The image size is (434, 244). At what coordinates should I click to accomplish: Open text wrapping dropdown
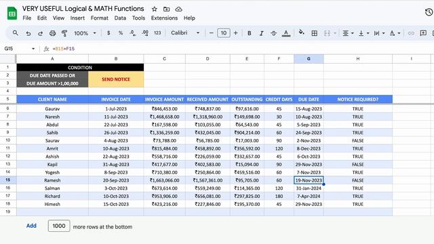tap(379, 33)
